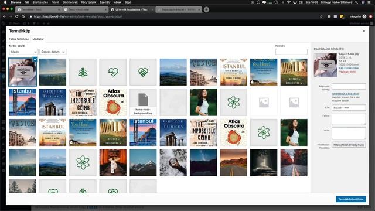Open the notification center list icon
375x211 pixels.
click(x=369, y=2)
